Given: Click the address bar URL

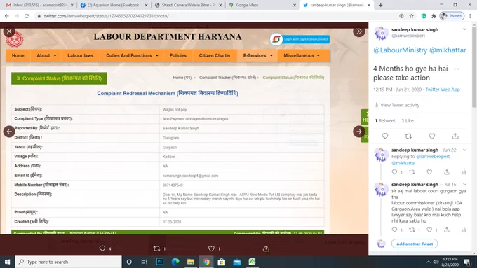Looking at the screenshot, I should tap(107, 16).
